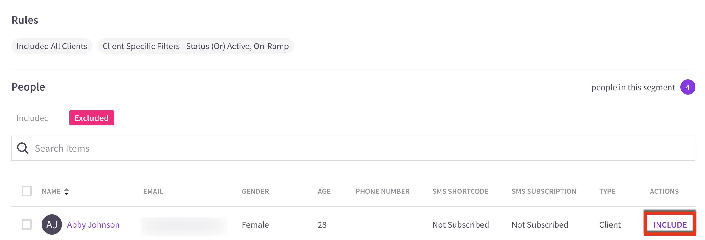Select the Excluded tab

92,118
